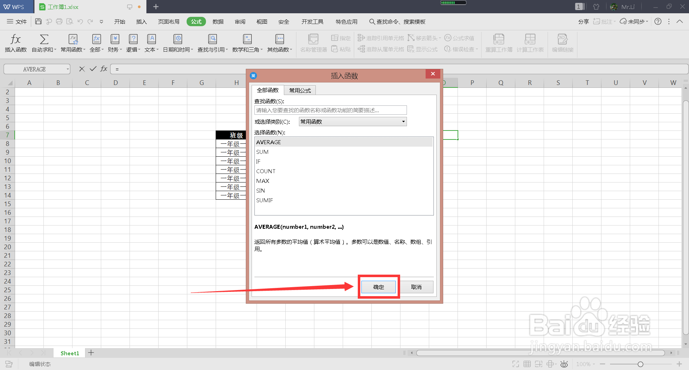Open the 其他函数 other functions icon
The image size is (689, 370).
[x=280, y=39]
